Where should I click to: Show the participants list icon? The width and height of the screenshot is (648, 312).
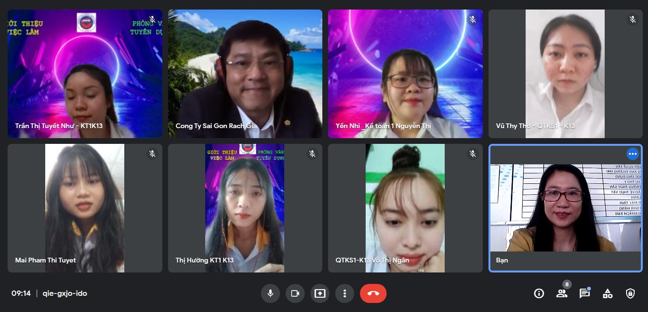pyautogui.click(x=562, y=293)
